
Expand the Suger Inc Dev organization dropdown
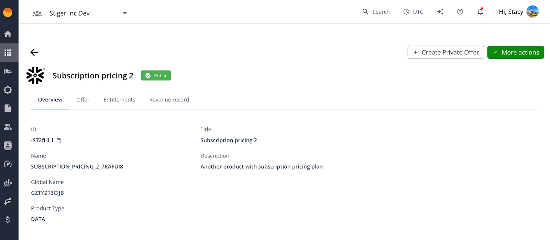pyautogui.click(x=124, y=13)
